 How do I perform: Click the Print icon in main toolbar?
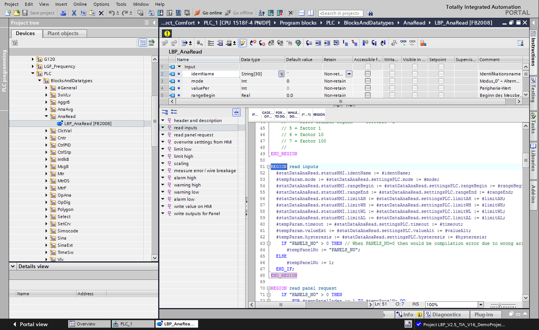(x=63, y=13)
